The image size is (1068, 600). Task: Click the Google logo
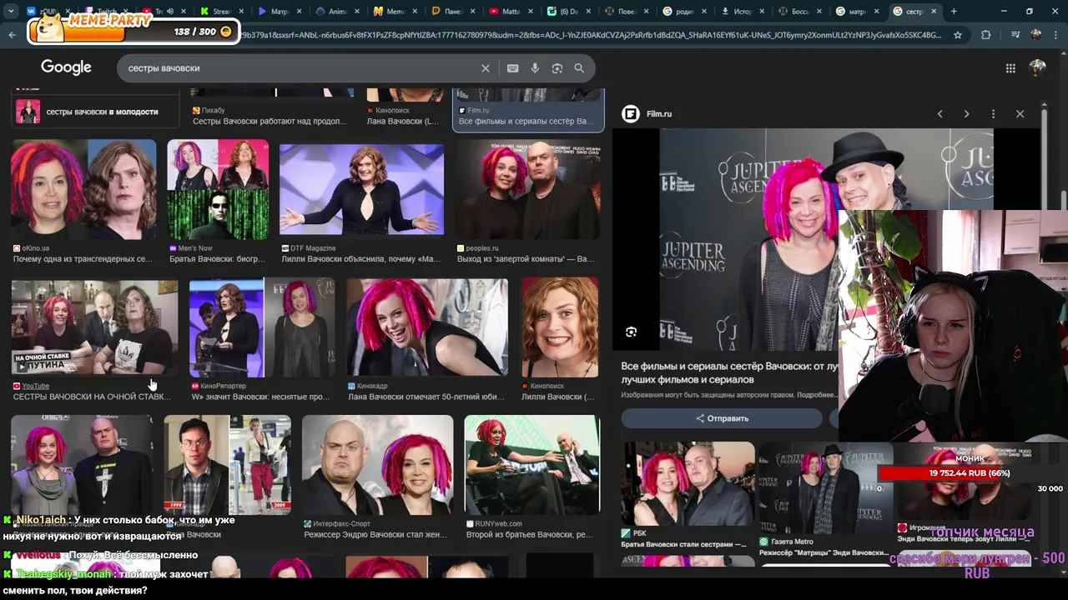pos(66,67)
